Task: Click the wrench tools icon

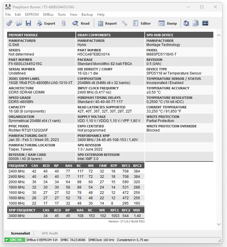Action: pyautogui.click(x=124, y=23)
